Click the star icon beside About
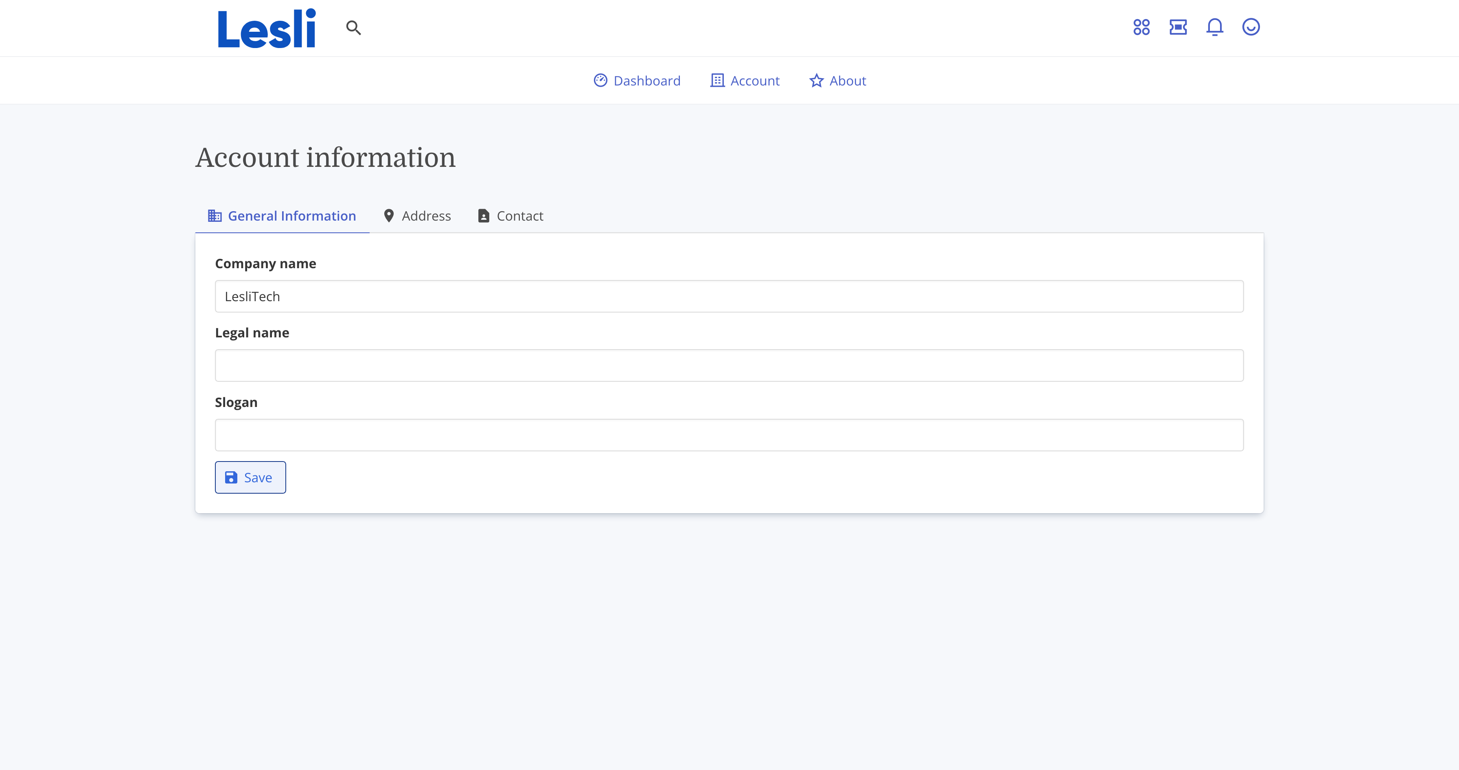Viewport: 1459px width, 770px height. (816, 81)
